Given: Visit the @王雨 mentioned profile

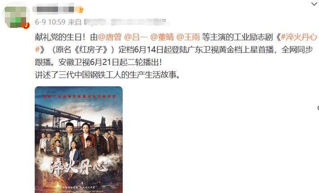Looking at the screenshot, I should pos(188,37).
